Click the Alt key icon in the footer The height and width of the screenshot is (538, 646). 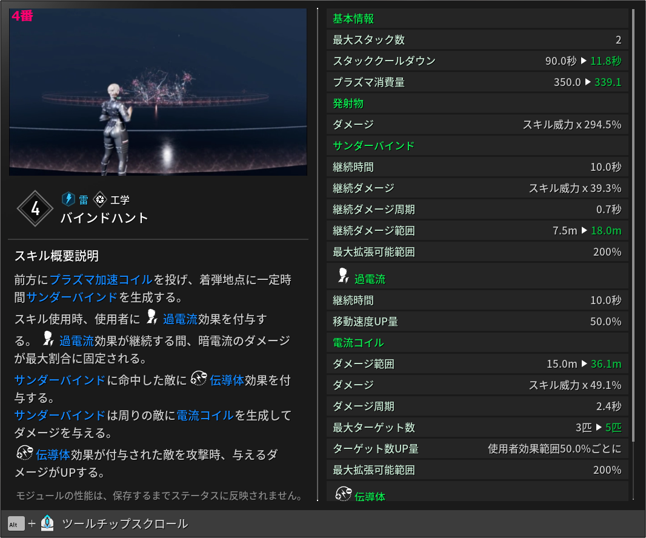[x=16, y=524]
